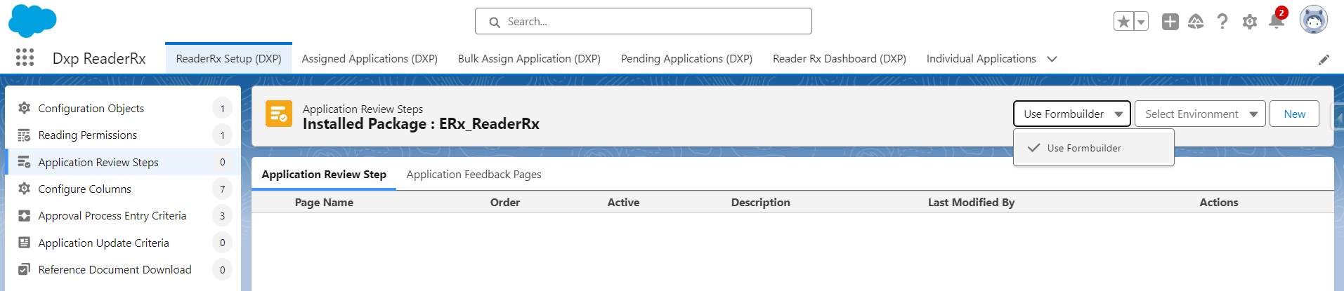Viewport: 1344px width, 291px height.
Task: Open the Select Environment dropdown
Action: click(1200, 114)
